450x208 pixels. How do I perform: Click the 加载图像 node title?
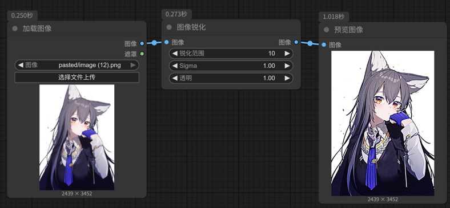37,28
